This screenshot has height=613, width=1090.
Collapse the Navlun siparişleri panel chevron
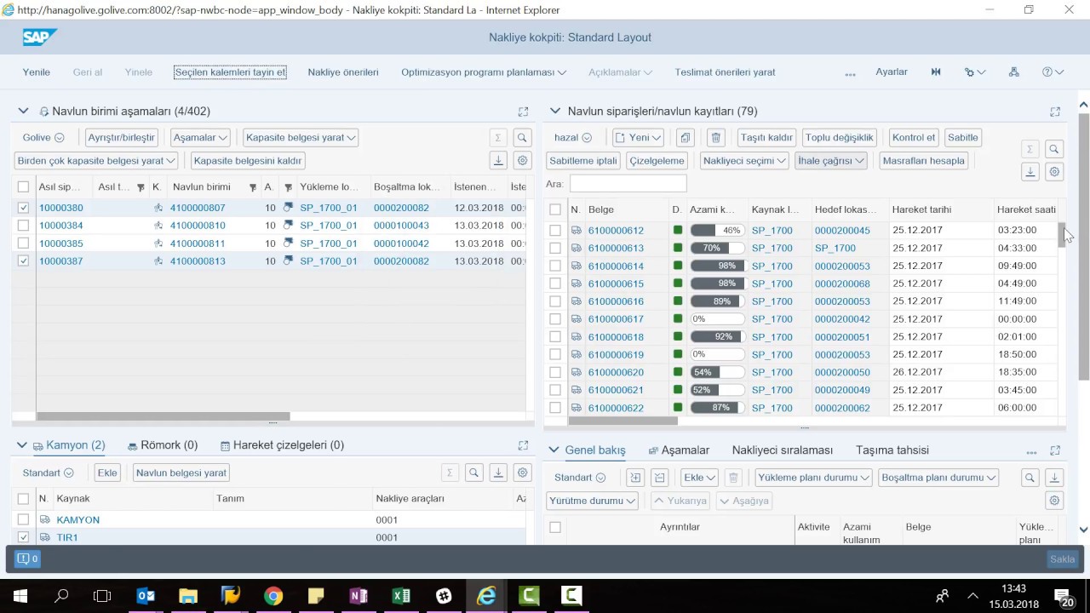click(x=555, y=111)
